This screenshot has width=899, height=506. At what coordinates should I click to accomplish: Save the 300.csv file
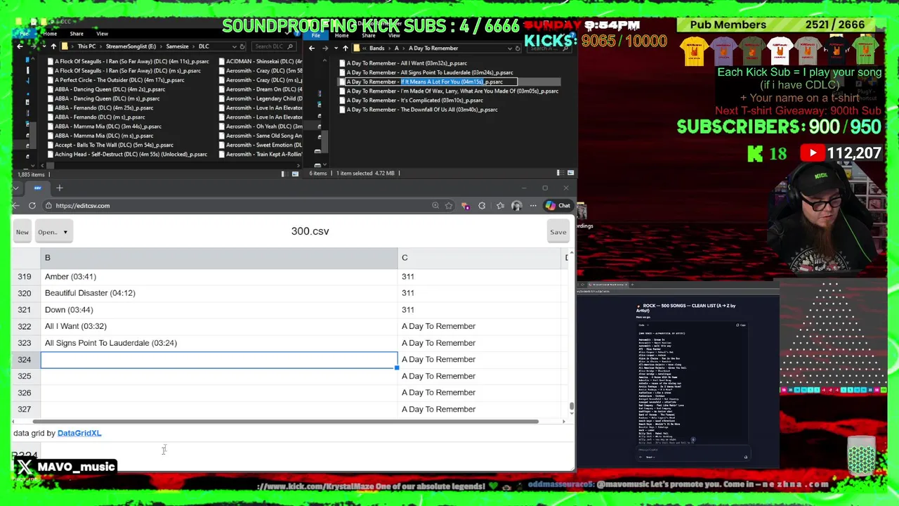tap(558, 232)
